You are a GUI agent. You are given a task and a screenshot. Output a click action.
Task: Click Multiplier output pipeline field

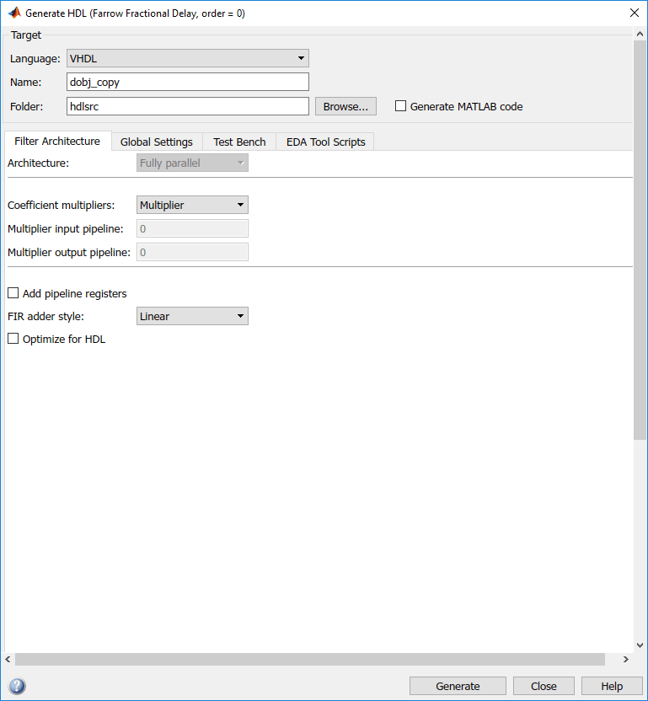pos(192,252)
